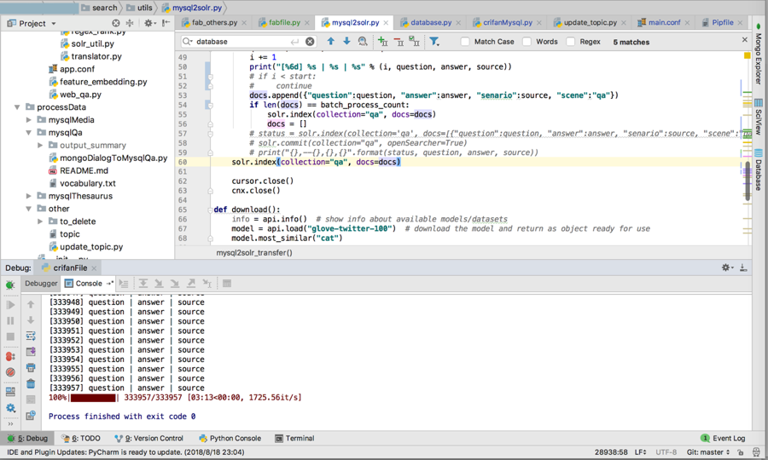Clear console output with trash icon

point(31,383)
